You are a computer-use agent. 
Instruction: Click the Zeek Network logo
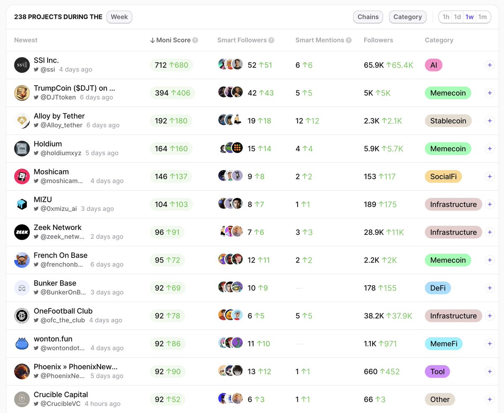coord(22,232)
